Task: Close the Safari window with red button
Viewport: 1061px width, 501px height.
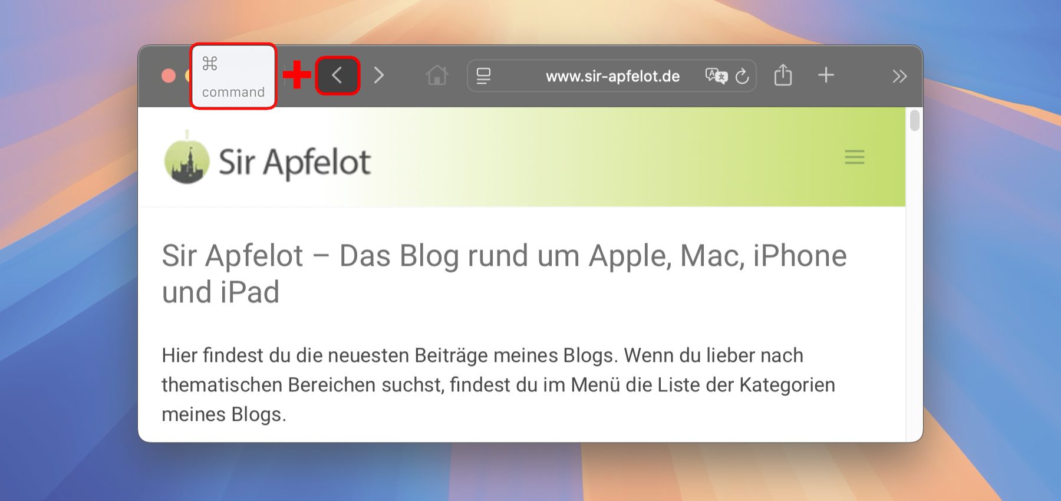Action: (169, 76)
